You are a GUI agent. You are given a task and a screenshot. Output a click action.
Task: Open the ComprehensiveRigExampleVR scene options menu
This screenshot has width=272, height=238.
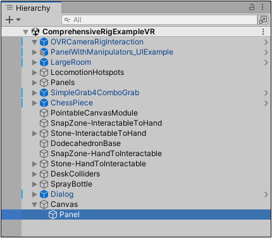pyautogui.click(x=263, y=32)
